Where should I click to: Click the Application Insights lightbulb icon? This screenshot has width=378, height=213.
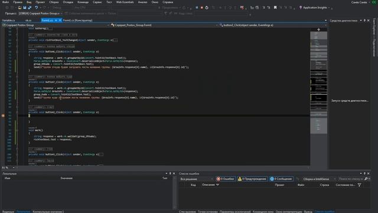coord(301,8)
